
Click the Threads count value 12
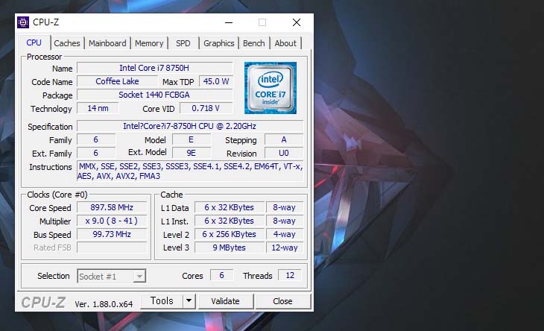pos(290,275)
